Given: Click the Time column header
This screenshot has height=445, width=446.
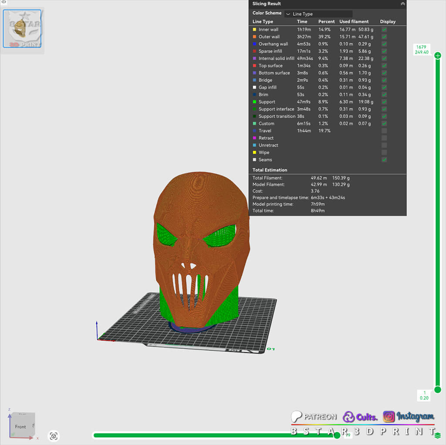Looking at the screenshot, I should pos(302,22).
